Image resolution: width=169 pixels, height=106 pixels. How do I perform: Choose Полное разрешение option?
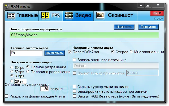pyautogui.click(x=28, y=67)
